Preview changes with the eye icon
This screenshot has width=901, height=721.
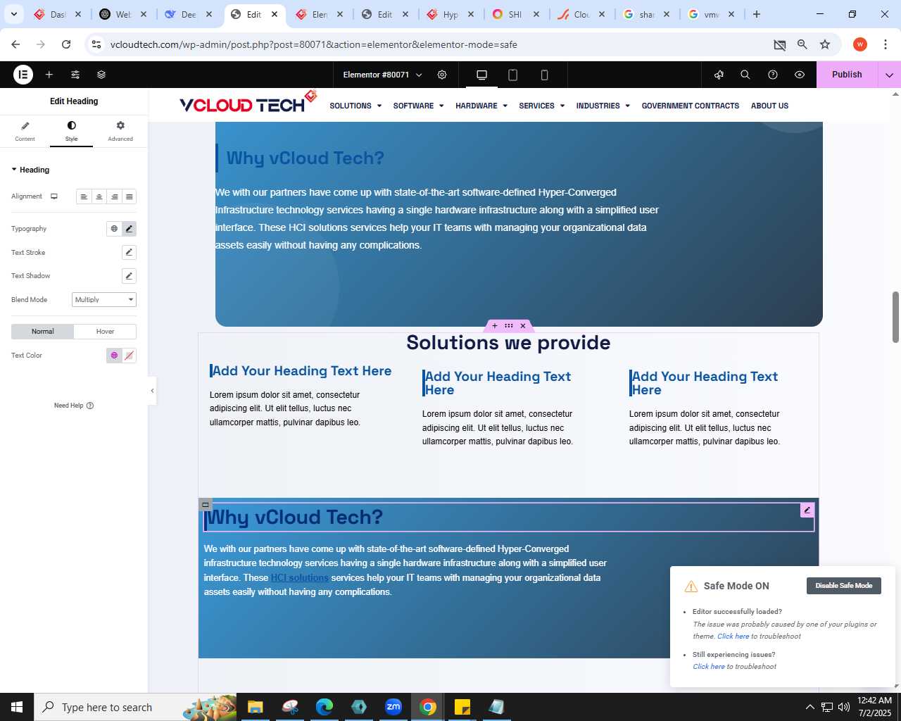point(800,75)
